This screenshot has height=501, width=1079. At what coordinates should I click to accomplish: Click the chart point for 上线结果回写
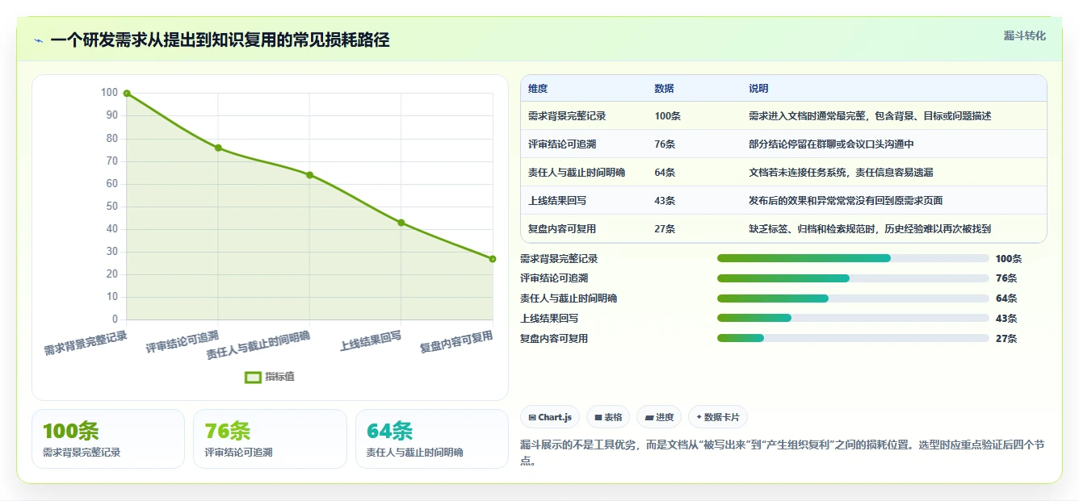401,223
